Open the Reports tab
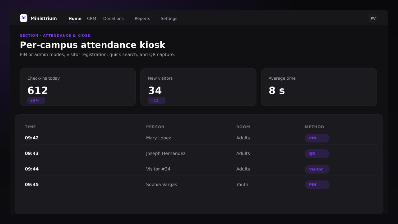This screenshot has width=398, height=224. (x=142, y=18)
